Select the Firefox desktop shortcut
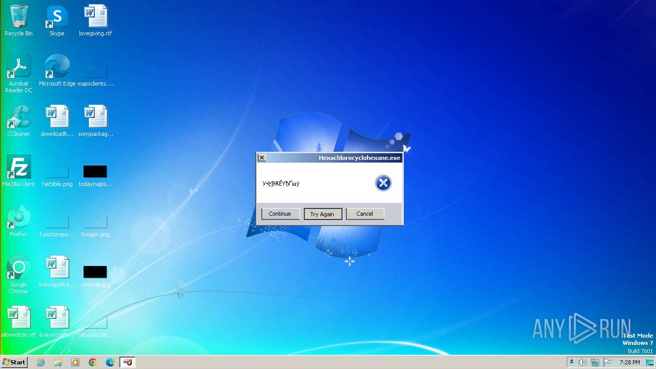The width and height of the screenshot is (656, 369). coord(18,221)
